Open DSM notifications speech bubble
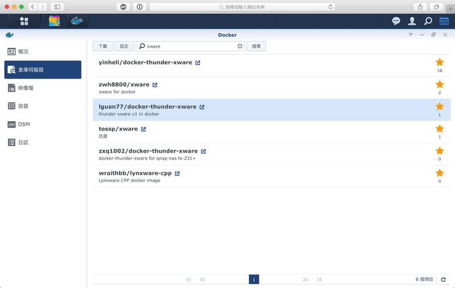 (396, 21)
